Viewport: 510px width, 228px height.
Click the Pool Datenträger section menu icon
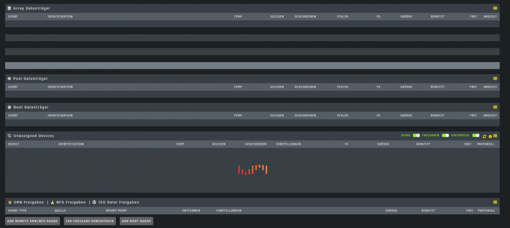(495, 79)
